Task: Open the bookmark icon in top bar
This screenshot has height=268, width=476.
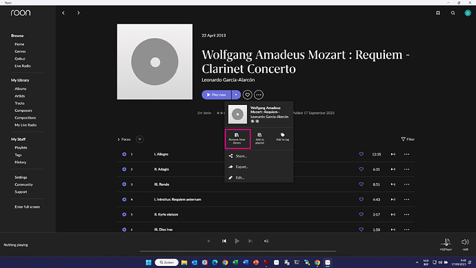Action: pyautogui.click(x=438, y=12)
